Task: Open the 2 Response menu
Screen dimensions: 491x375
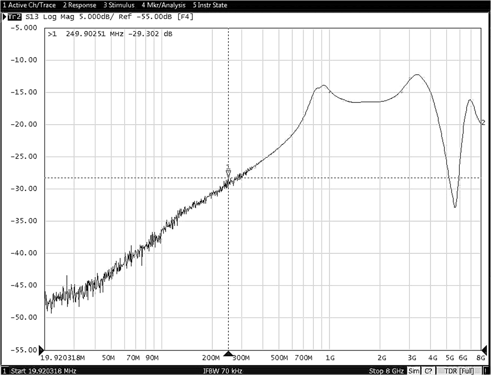Action: point(79,5)
